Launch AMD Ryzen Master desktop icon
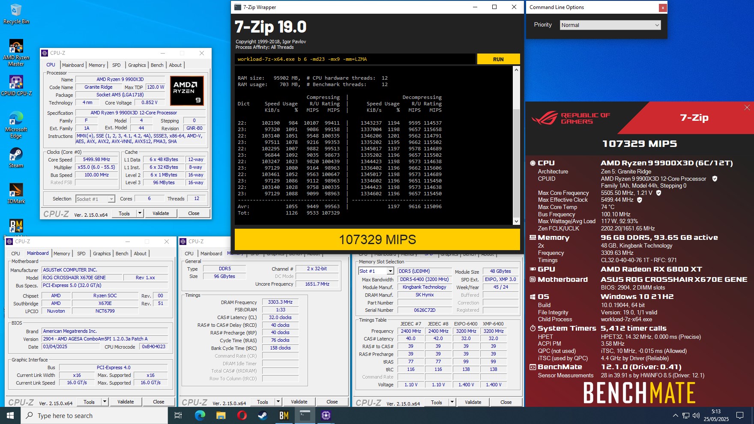The width and height of the screenshot is (754, 424). [x=16, y=52]
